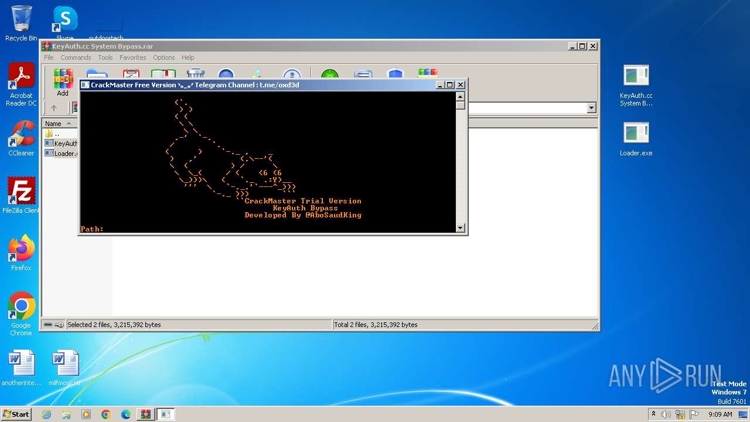Open the Commands menu in WinRAR
Viewport: 750px width, 422px height.
coord(76,57)
